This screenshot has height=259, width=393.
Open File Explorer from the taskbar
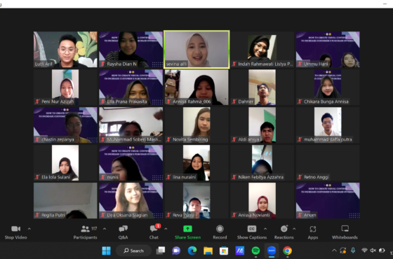coord(208,251)
